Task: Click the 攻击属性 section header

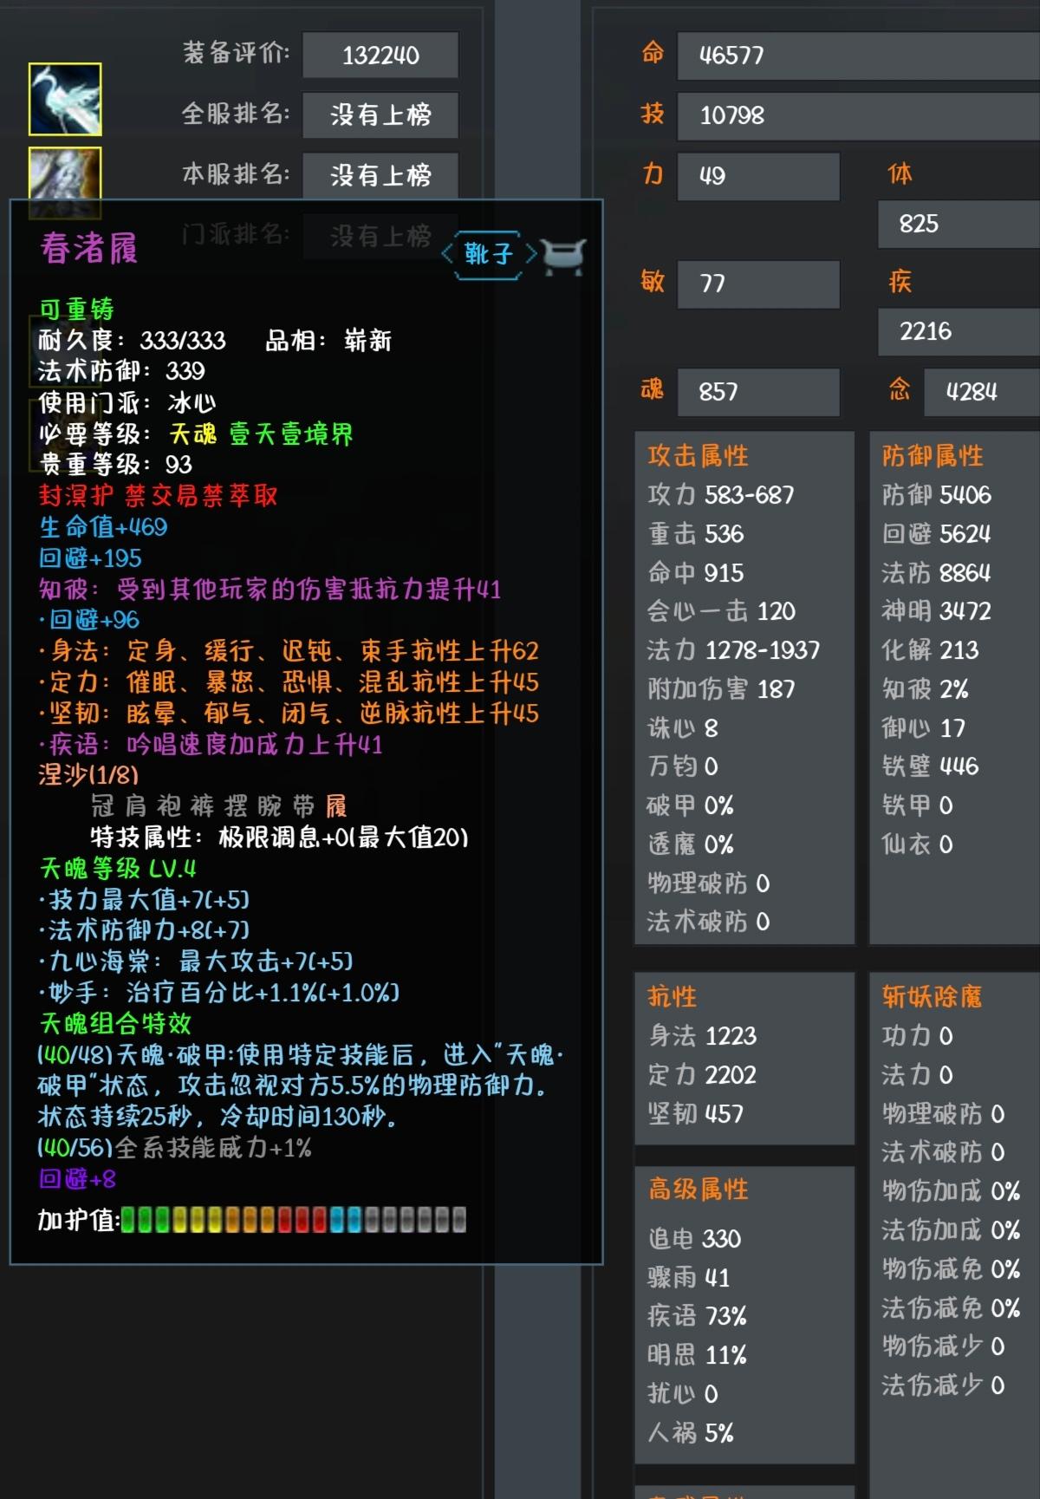Action: coord(698,456)
